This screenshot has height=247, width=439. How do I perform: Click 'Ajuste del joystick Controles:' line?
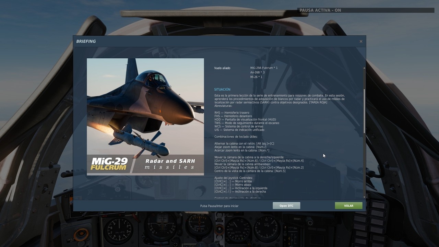coord(234,178)
